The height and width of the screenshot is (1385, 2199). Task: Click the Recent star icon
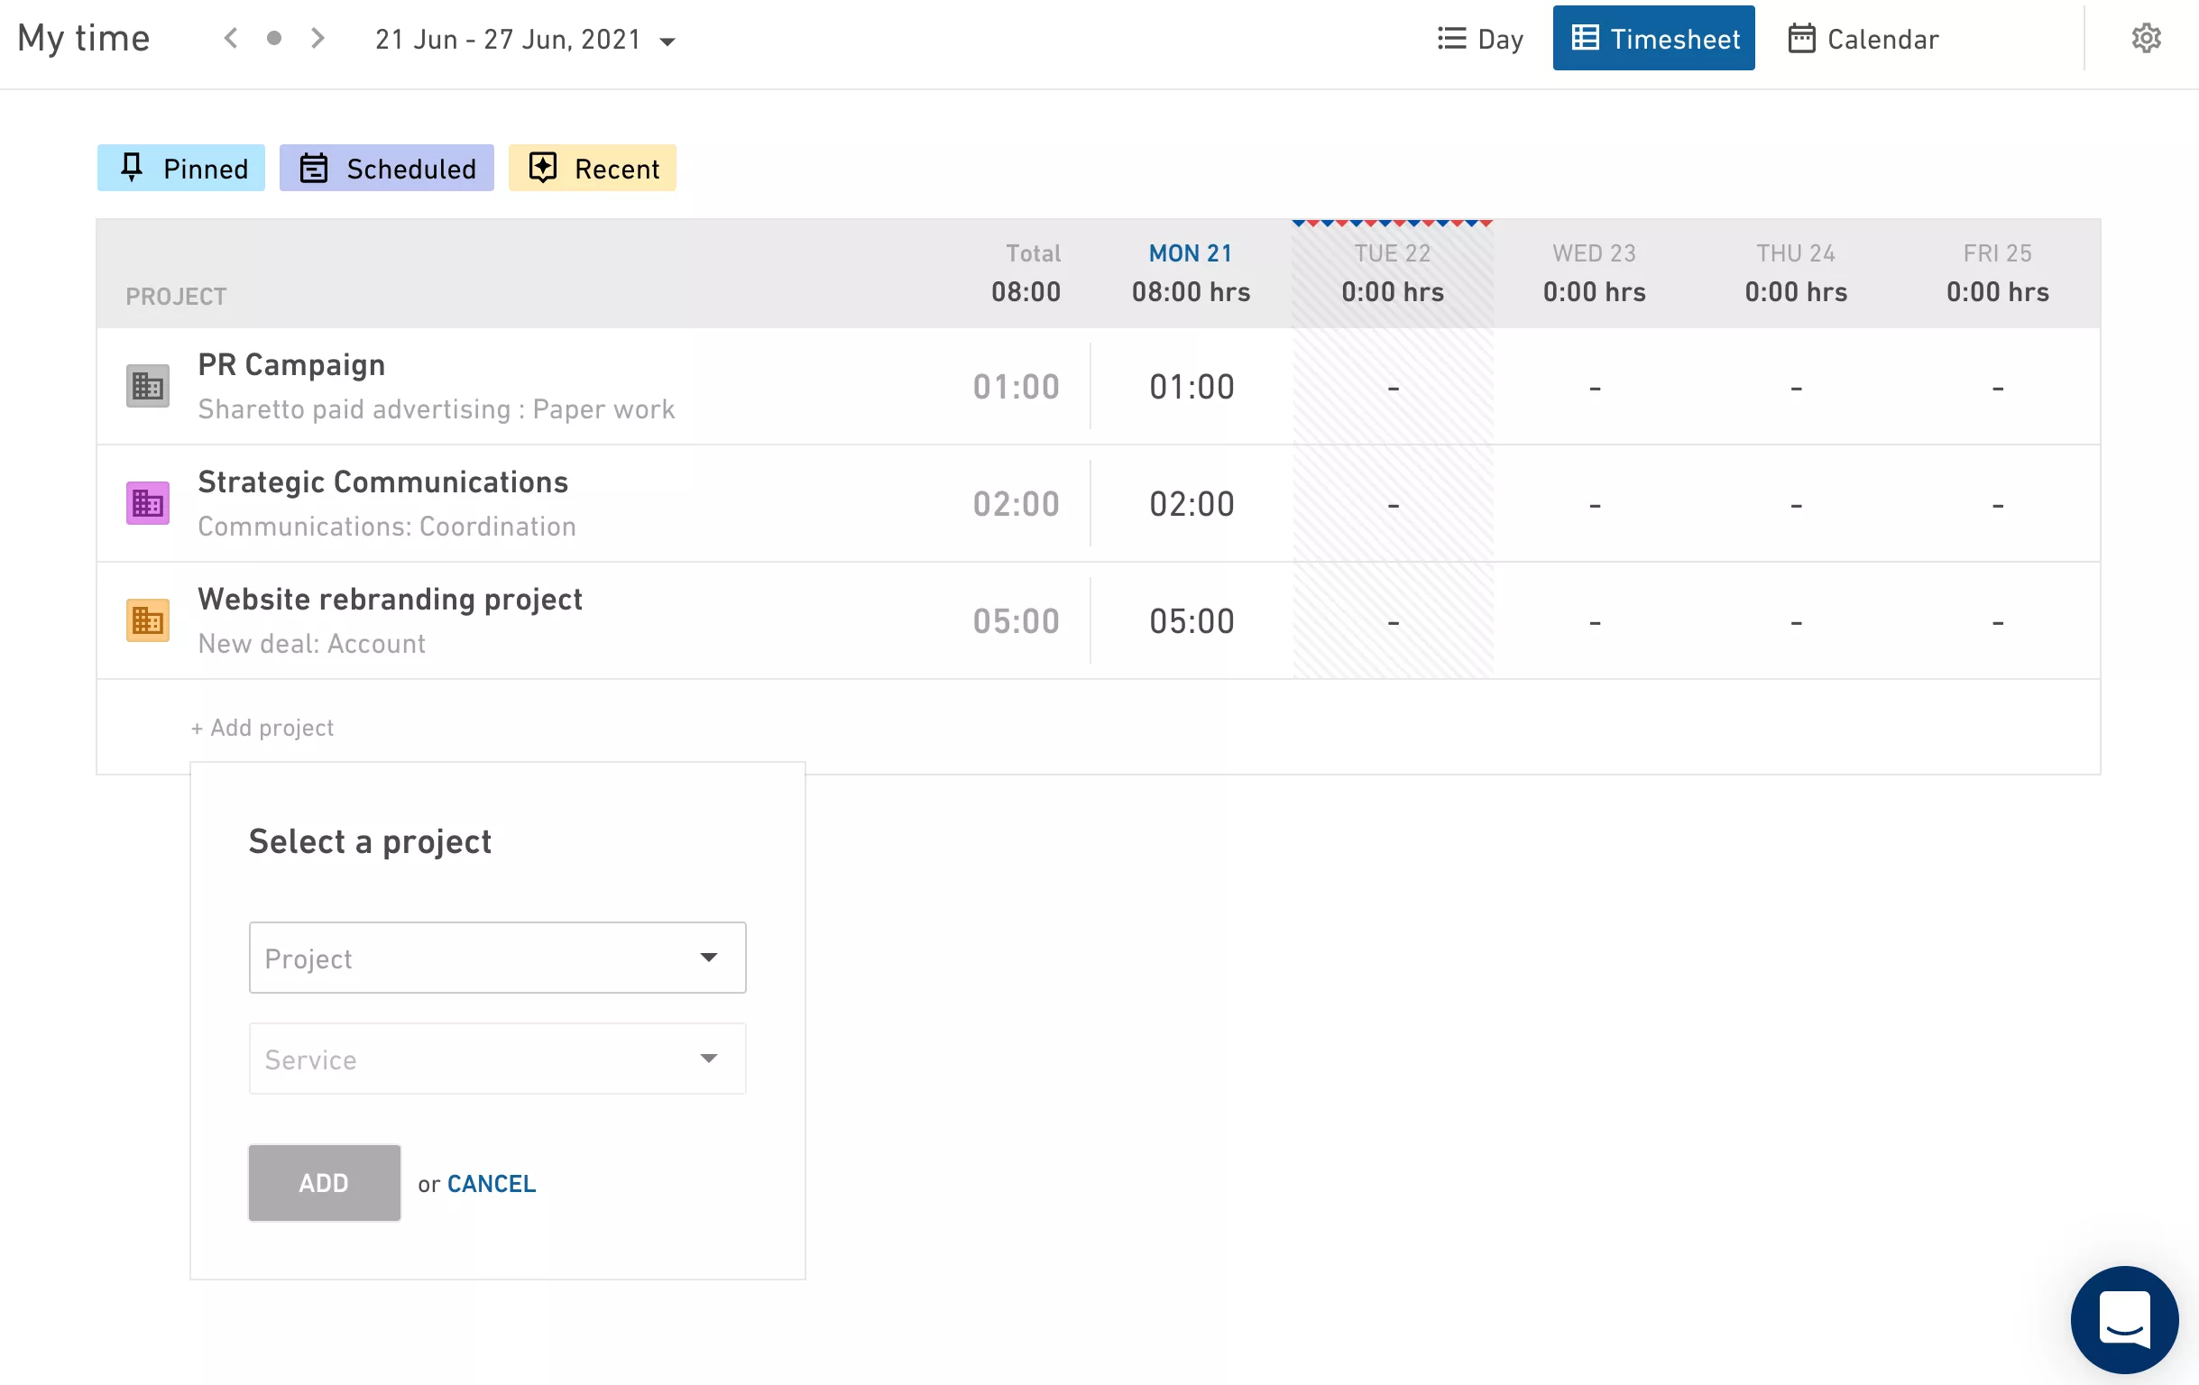[542, 167]
